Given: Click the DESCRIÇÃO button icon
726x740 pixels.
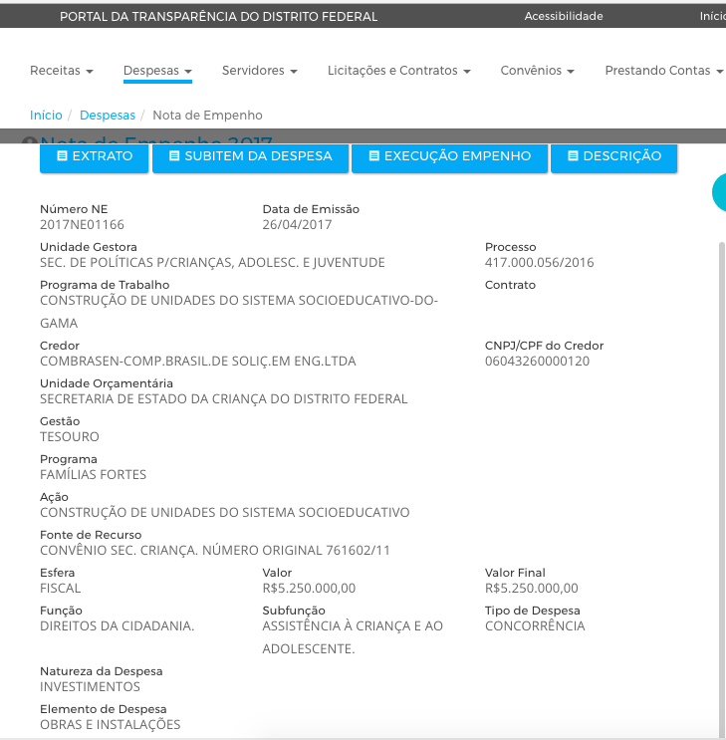Looking at the screenshot, I should tap(573, 156).
